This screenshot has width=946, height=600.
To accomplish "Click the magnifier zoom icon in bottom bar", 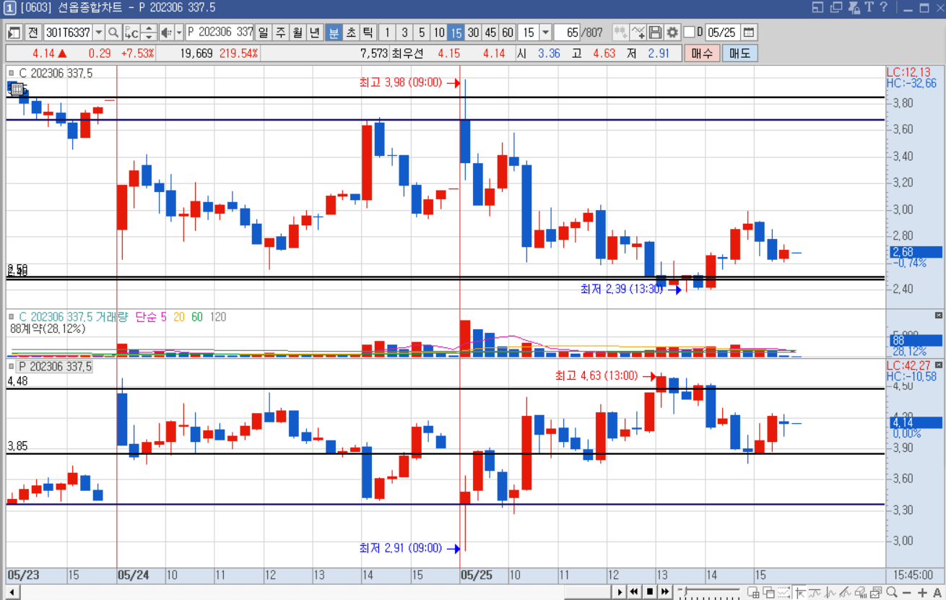I will click(892, 592).
